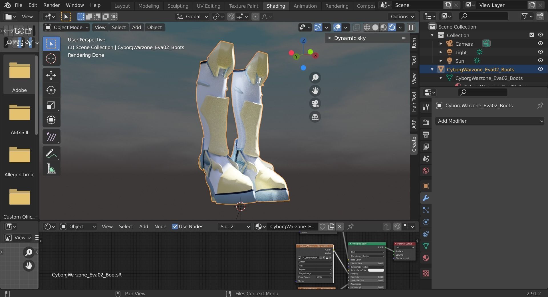Expand Sun in the outliner tree
Screen dimensions: 548x297
tap(441, 61)
